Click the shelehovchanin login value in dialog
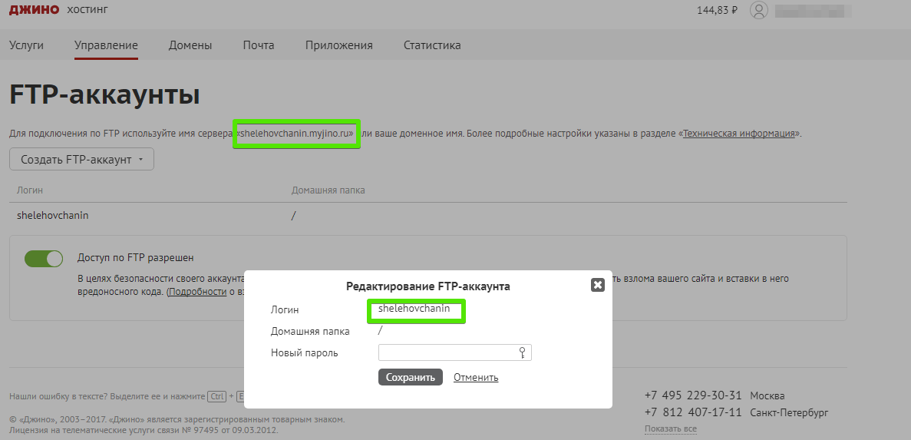The height and width of the screenshot is (440, 911). click(414, 309)
